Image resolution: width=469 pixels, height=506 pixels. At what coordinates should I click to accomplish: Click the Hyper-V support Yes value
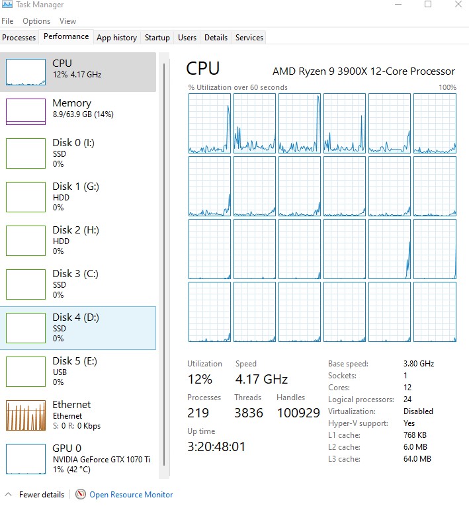pyautogui.click(x=409, y=423)
